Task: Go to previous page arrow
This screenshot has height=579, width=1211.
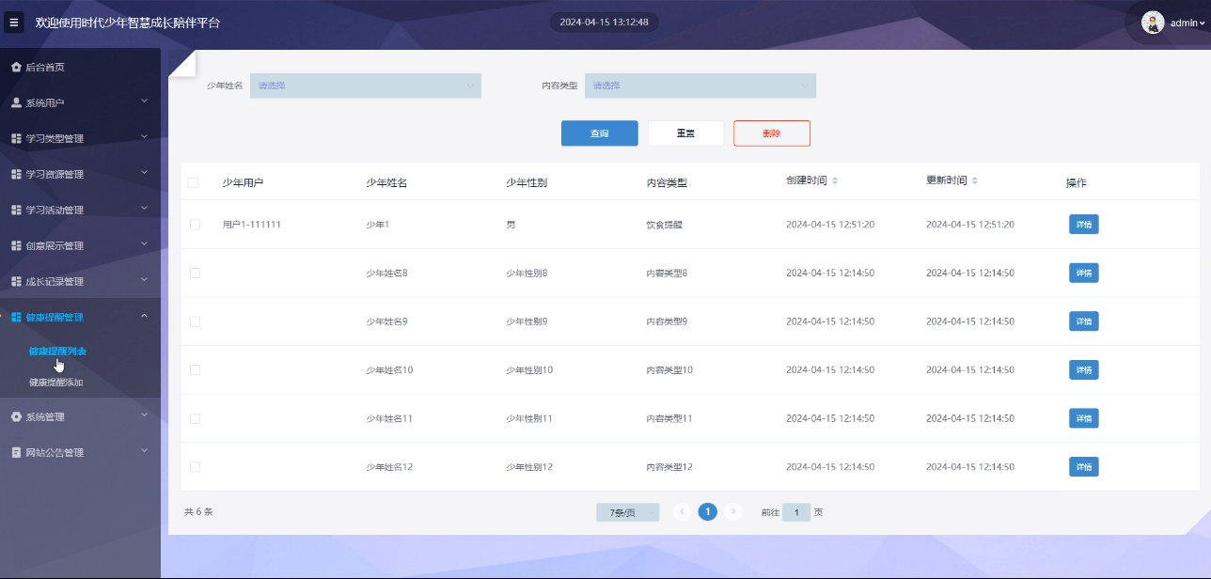Action: point(683,512)
